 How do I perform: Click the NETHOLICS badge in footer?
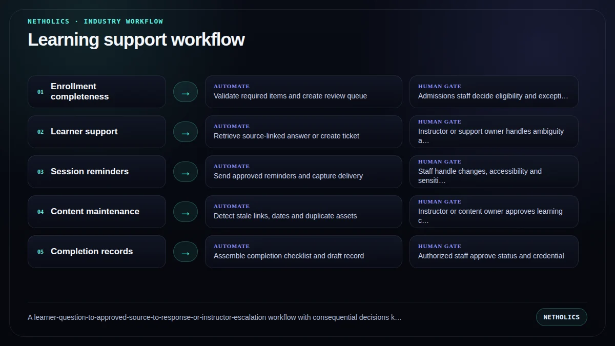point(562,317)
